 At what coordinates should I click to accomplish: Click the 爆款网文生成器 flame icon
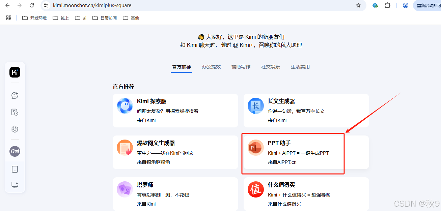pos(125,148)
